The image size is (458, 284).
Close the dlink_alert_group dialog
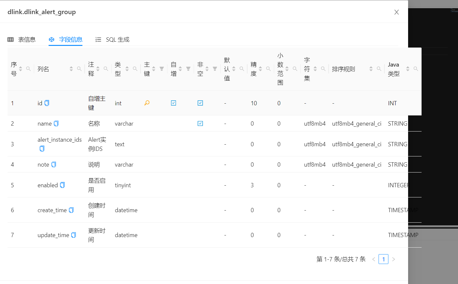[397, 12]
